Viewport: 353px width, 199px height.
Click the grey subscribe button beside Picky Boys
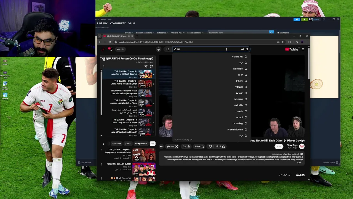(x=279, y=146)
